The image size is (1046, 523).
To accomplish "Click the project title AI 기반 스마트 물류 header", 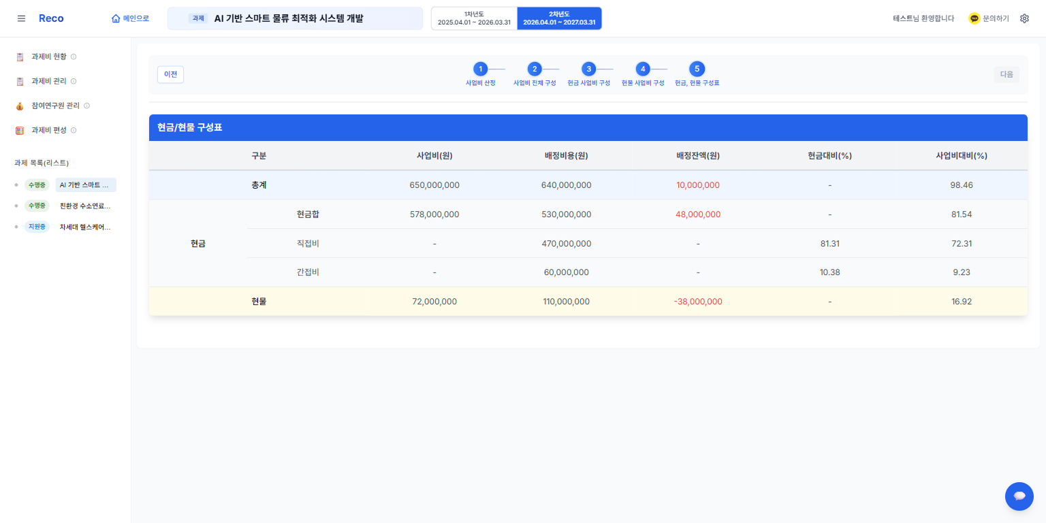I will point(289,18).
